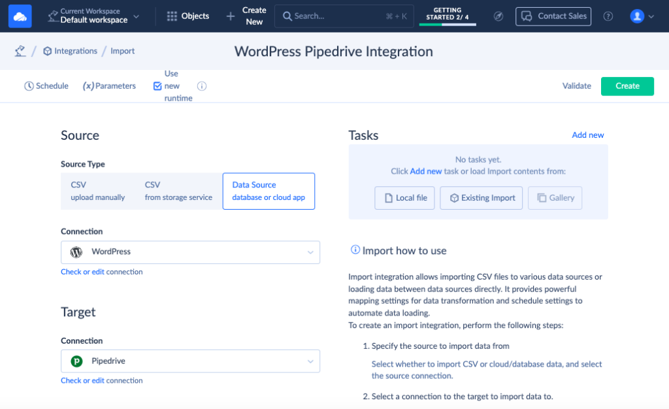The height and width of the screenshot is (409, 669).
Task: Open the Schedule settings
Action: [46, 86]
